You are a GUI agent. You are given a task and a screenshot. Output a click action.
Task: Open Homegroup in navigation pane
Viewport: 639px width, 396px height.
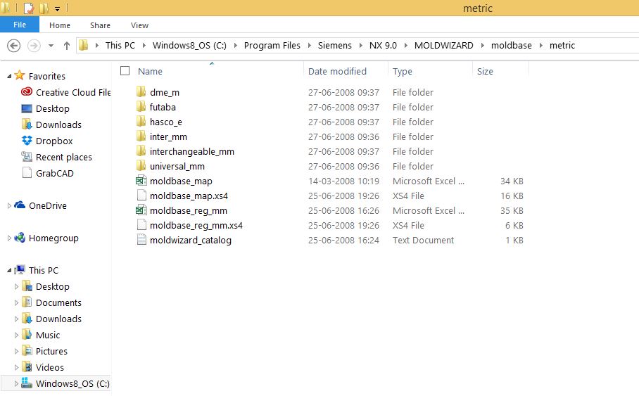[x=46, y=238]
